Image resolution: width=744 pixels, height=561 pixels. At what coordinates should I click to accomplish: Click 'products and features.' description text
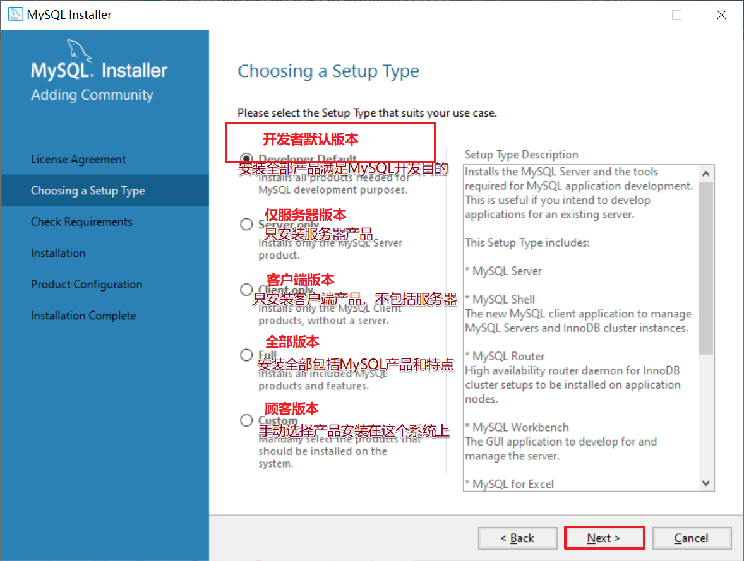pos(314,386)
